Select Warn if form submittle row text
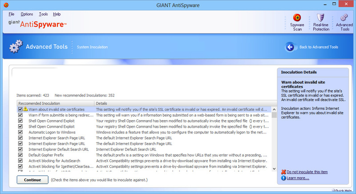 coord(61,115)
